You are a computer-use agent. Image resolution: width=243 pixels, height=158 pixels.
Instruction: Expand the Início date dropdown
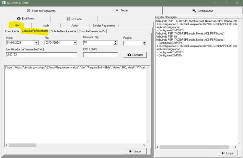[36, 43]
